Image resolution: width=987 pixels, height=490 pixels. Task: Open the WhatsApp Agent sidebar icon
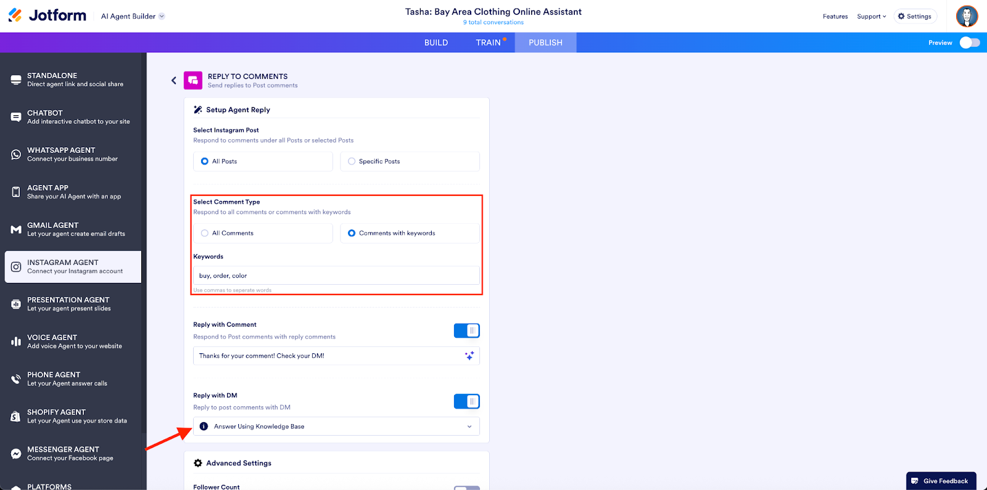[16, 155]
